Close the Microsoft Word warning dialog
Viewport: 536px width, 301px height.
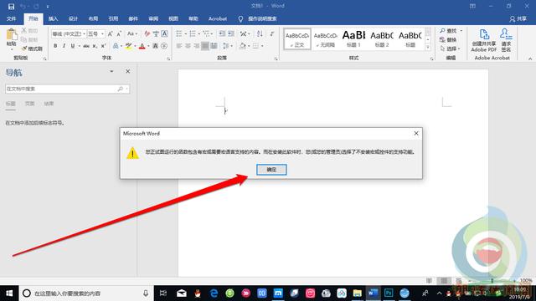click(416, 133)
